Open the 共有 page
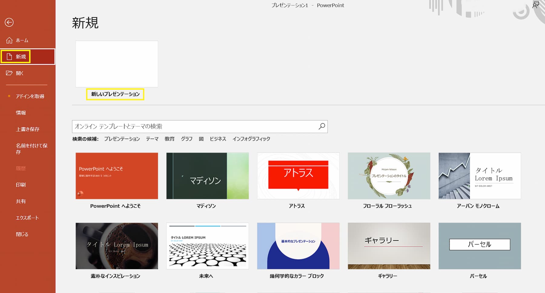 pos(21,201)
